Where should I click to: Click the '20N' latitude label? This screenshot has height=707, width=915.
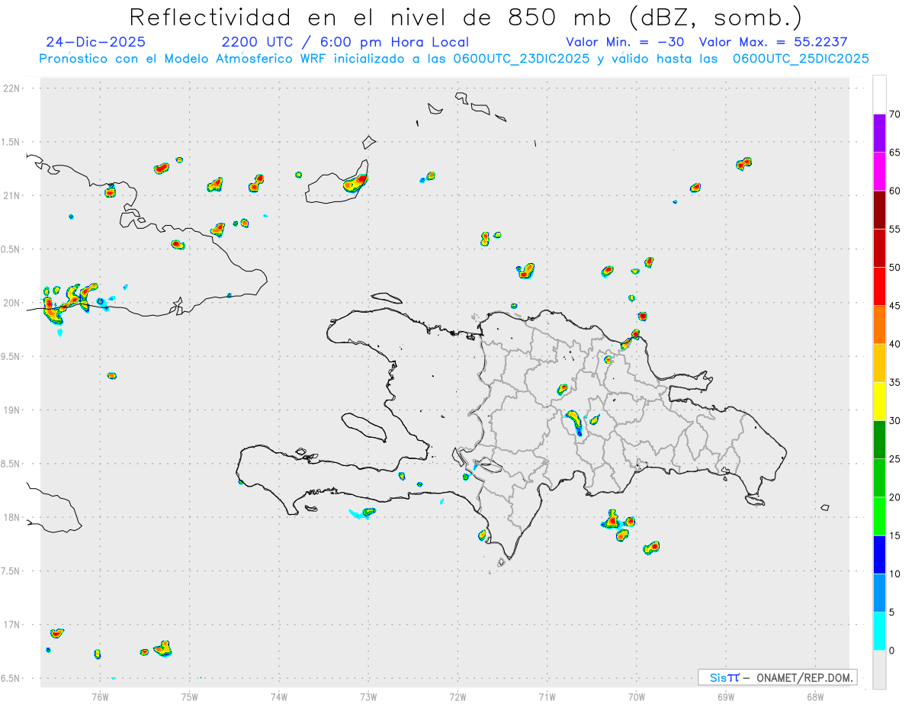(13, 304)
